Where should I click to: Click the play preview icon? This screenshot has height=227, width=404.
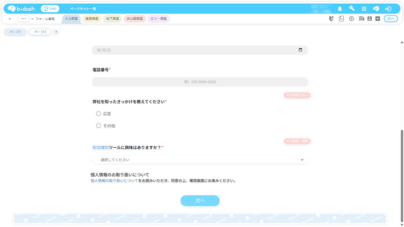point(377,19)
